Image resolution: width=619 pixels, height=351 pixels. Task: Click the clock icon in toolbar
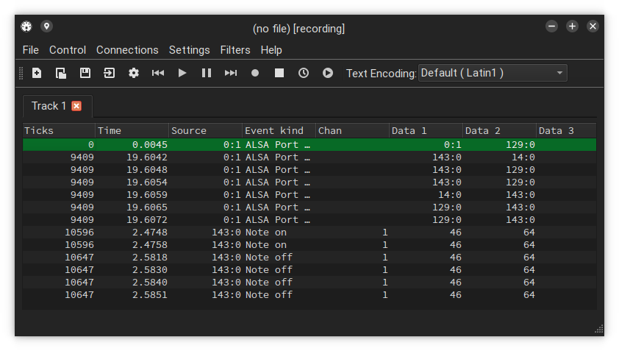click(x=304, y=73)
